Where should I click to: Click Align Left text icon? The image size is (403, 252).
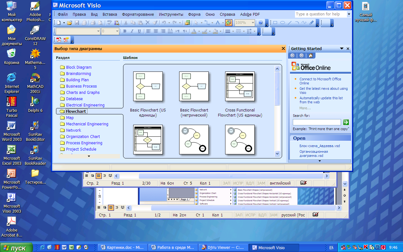(x=149, y=31)
